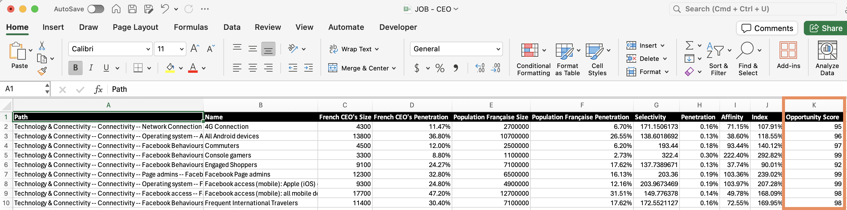
Task: Apply the yellow fill color
Action: click(170, 68)
